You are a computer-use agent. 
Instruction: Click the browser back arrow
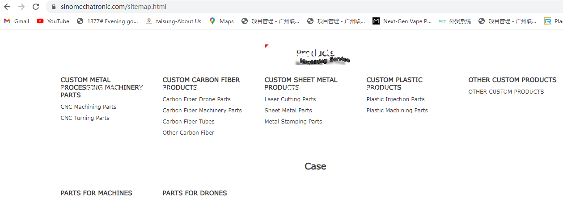(x=7, y=7)
